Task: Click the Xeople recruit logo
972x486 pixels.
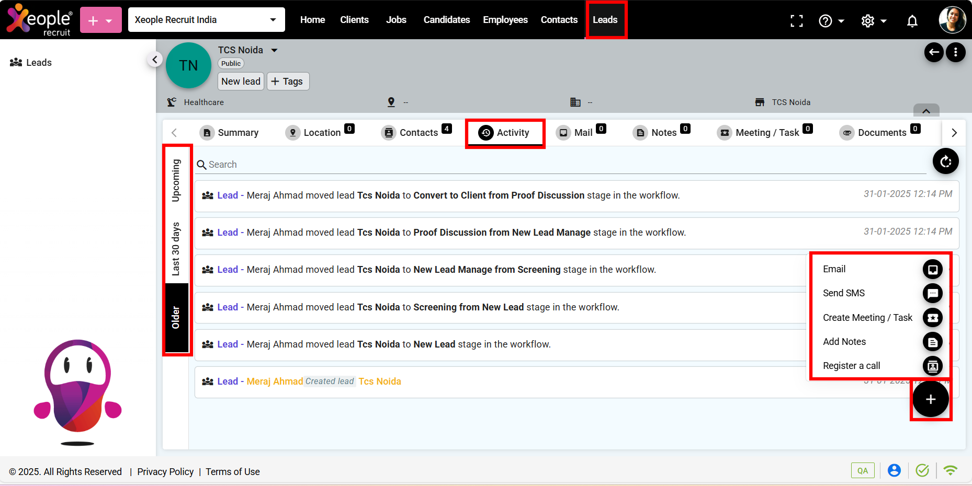Action: pos(39,20)
